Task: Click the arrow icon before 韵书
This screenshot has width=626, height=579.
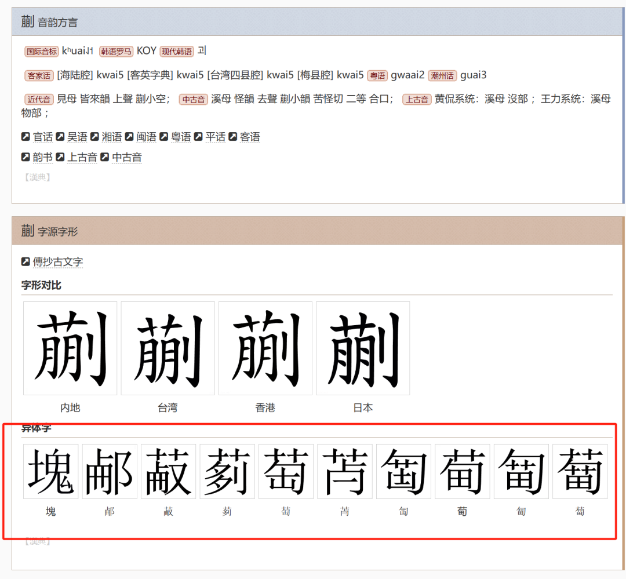Action: [26, 157]
